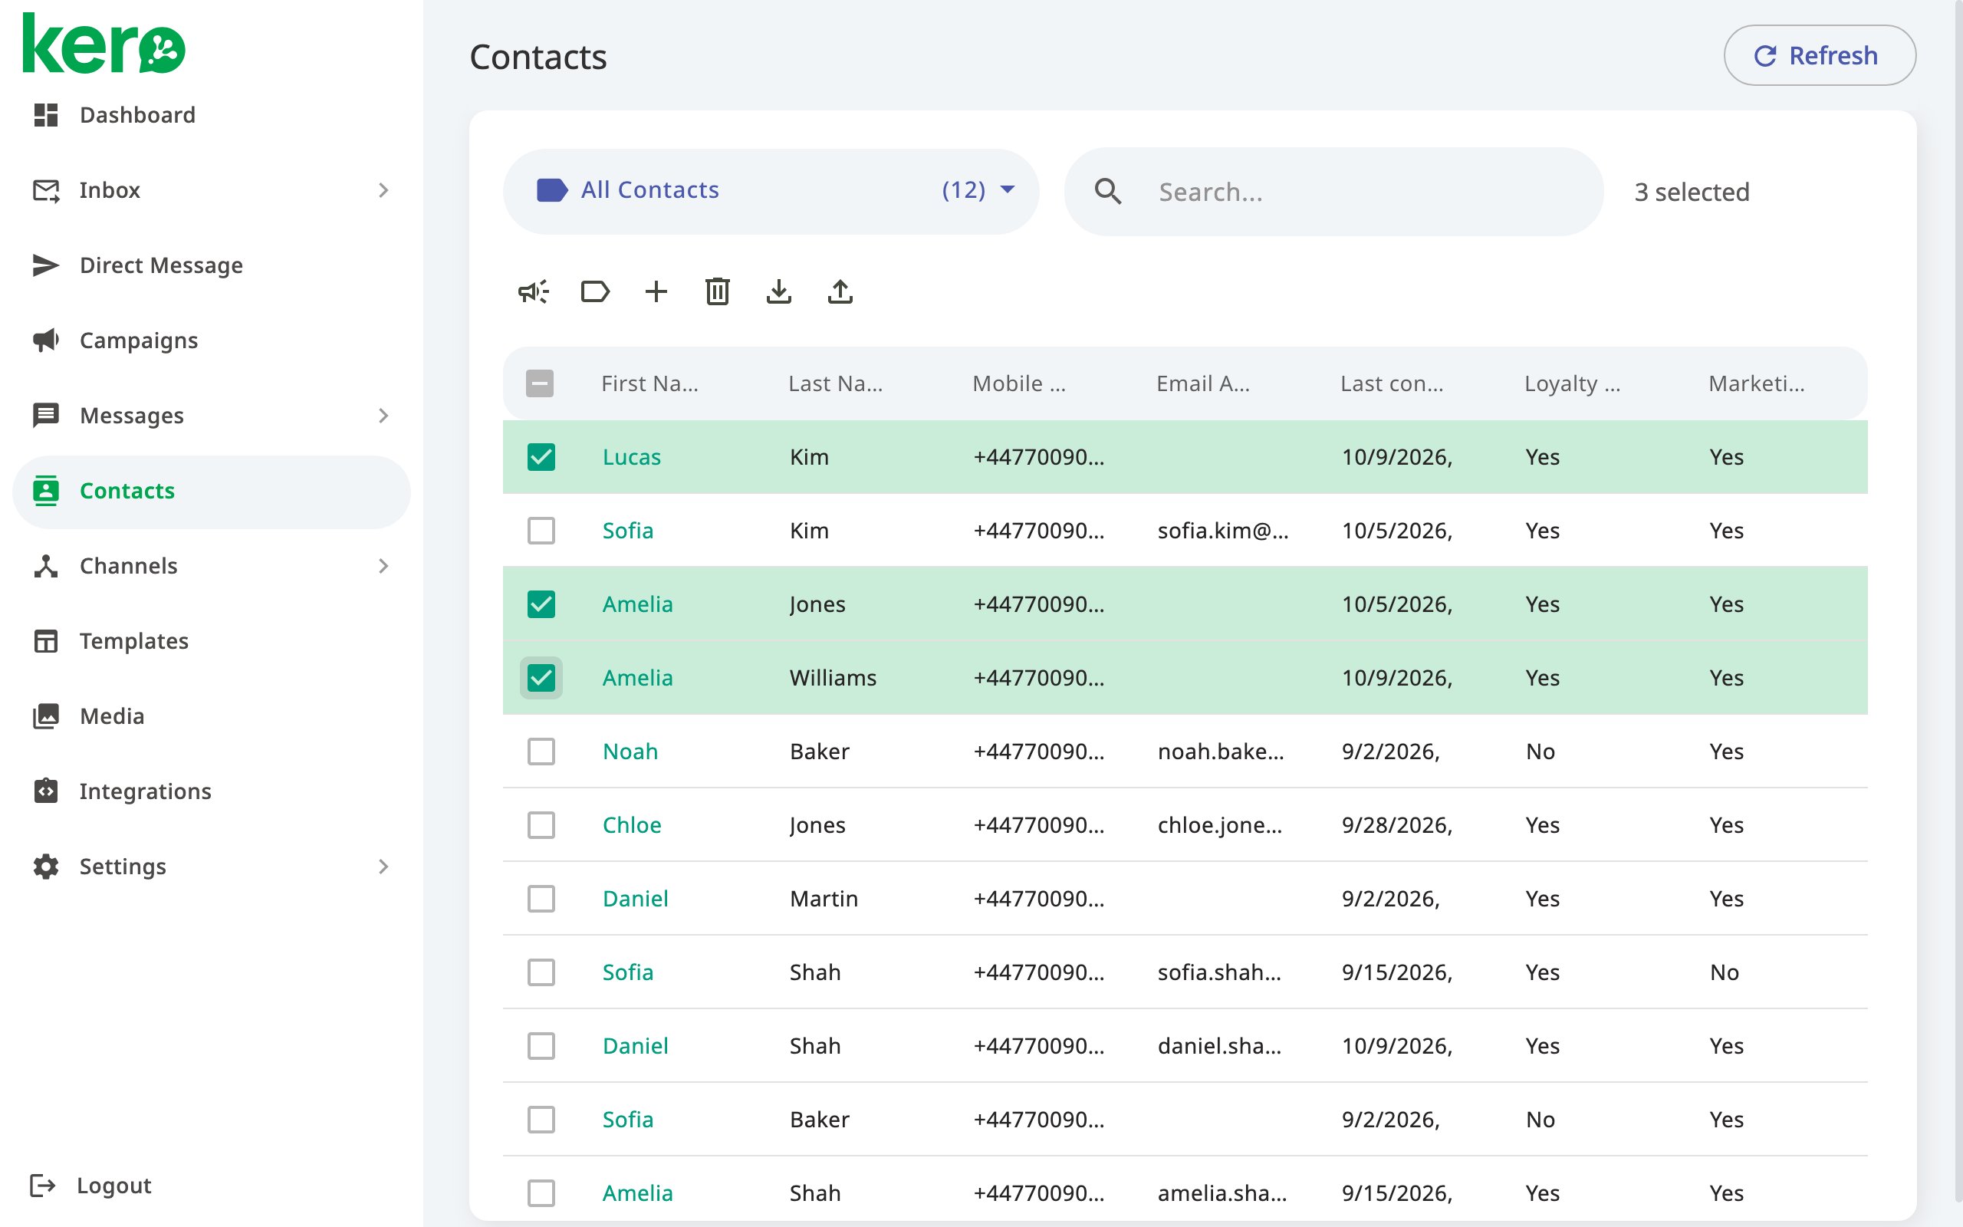Click the search magnifier icon
1963x1227 pixels.
click(1108, 192)
